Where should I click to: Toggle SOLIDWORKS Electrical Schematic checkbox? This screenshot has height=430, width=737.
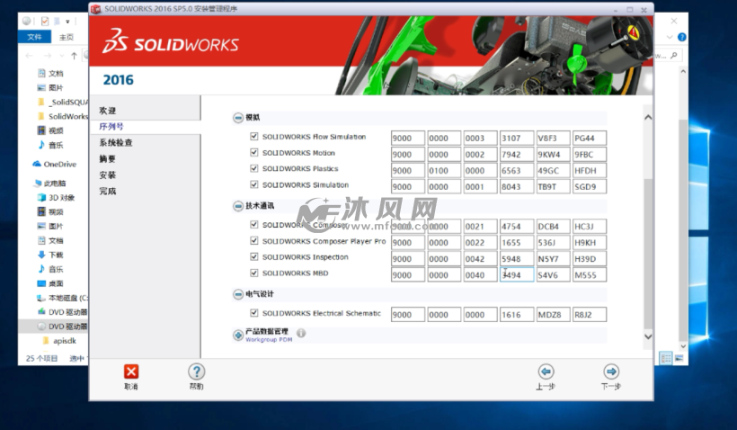click(x=254, y=313)
